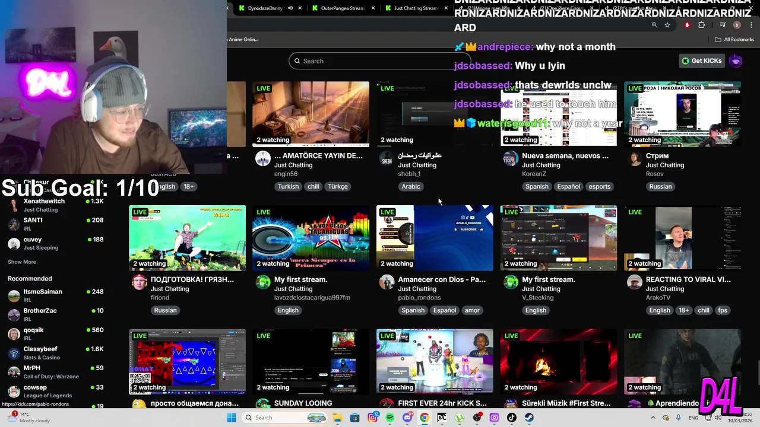
Task: Open the Стрим stream title
Action: point(657,156)
